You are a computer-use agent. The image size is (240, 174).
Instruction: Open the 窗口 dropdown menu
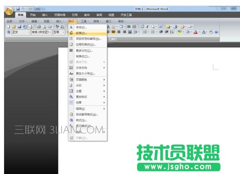(x=110, y=21)
